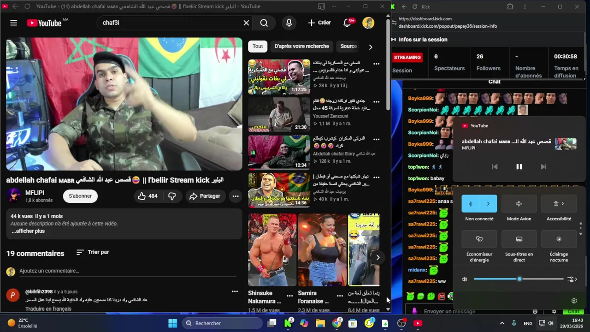The height and width of the screenshot is (332, 590).
Task: Expand Bluetooth devices chevron
Action: click(488, 204)
